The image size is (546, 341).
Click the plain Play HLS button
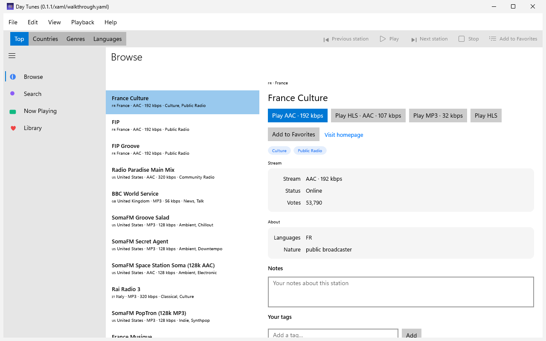tap(486, 116)
